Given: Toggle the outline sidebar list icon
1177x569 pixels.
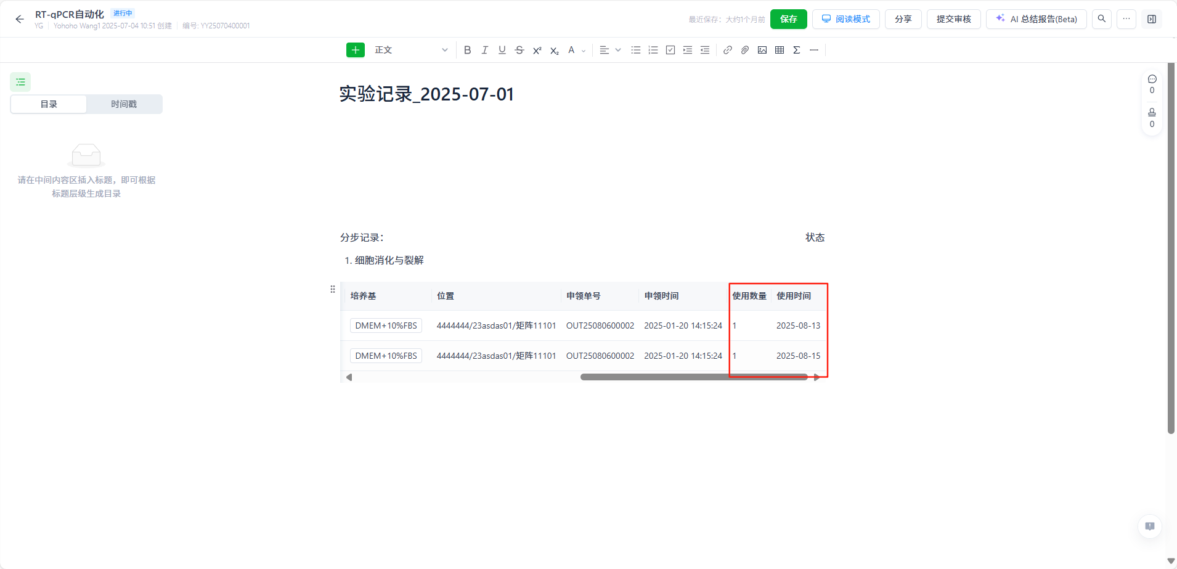Looking at the screenshot, I should click(20, 82).
